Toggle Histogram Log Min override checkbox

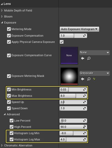coord(12,133)
